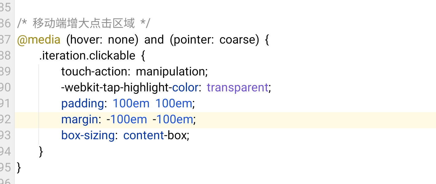The image size is (436, 184).
Task: Click the second -100em margin value
Action: pyautogui.click(x=173, y=119)
